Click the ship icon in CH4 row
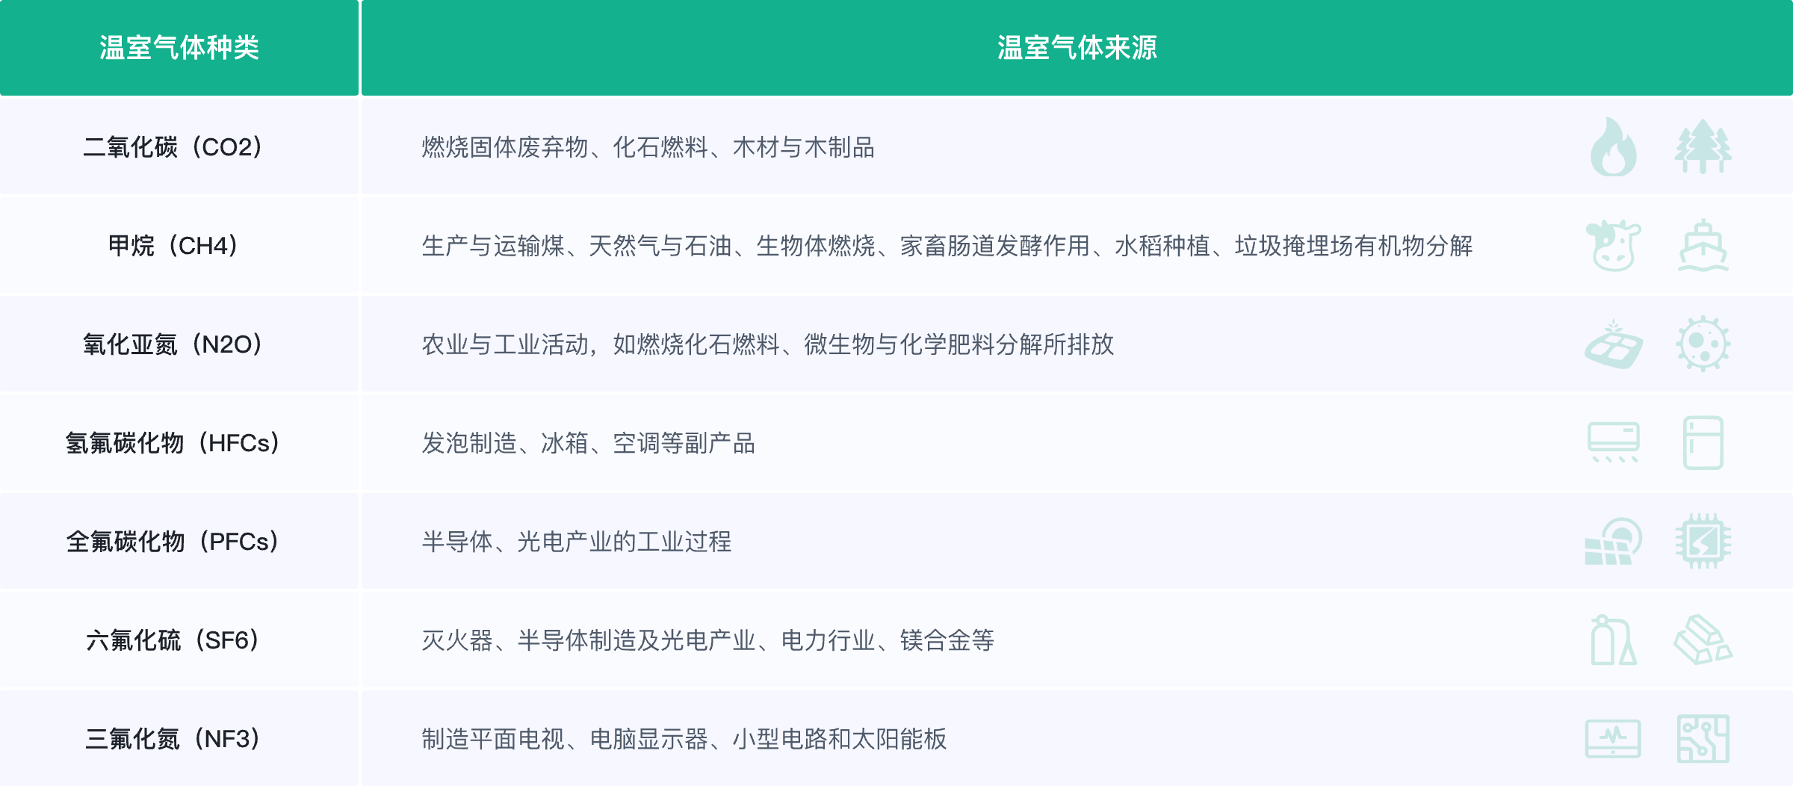Viewport: 1793px width, 786px height. tap(1703, 245)
